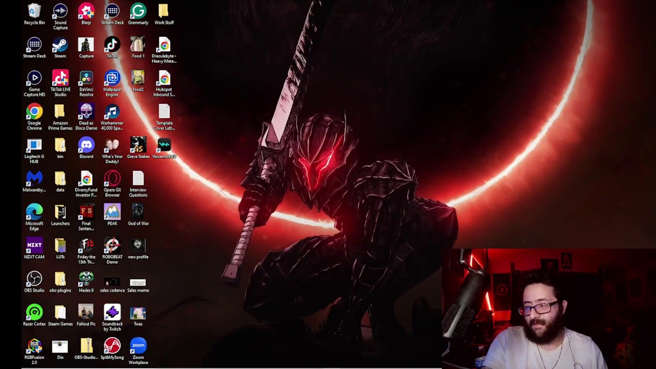
Task: Launch the Malwarebytes desktop shortcut
Action: (34, 181)
